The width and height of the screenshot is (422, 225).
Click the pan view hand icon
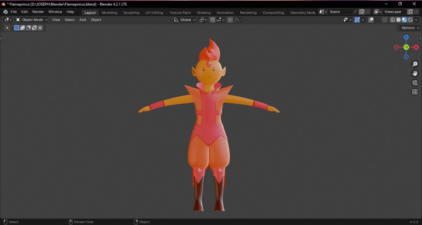(x=415, y=73)
